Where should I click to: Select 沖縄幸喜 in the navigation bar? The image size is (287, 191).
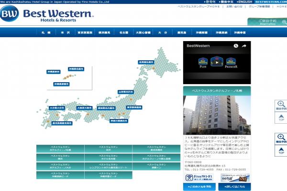coord(240,32)
